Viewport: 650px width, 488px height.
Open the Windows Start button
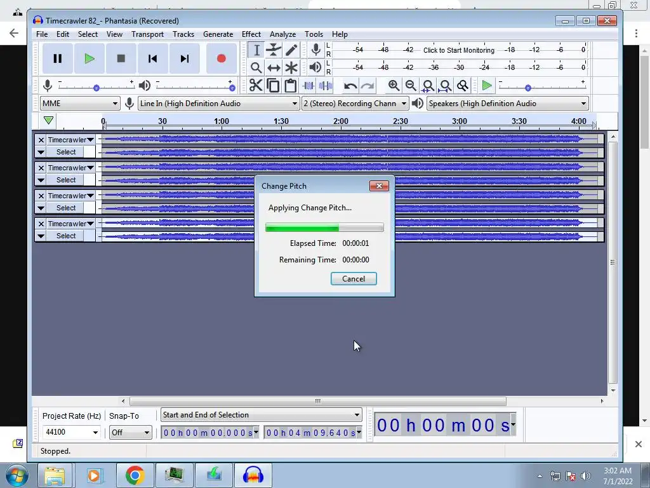click(x=17, y=475)
